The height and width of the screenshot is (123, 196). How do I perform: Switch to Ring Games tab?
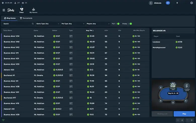10,18
